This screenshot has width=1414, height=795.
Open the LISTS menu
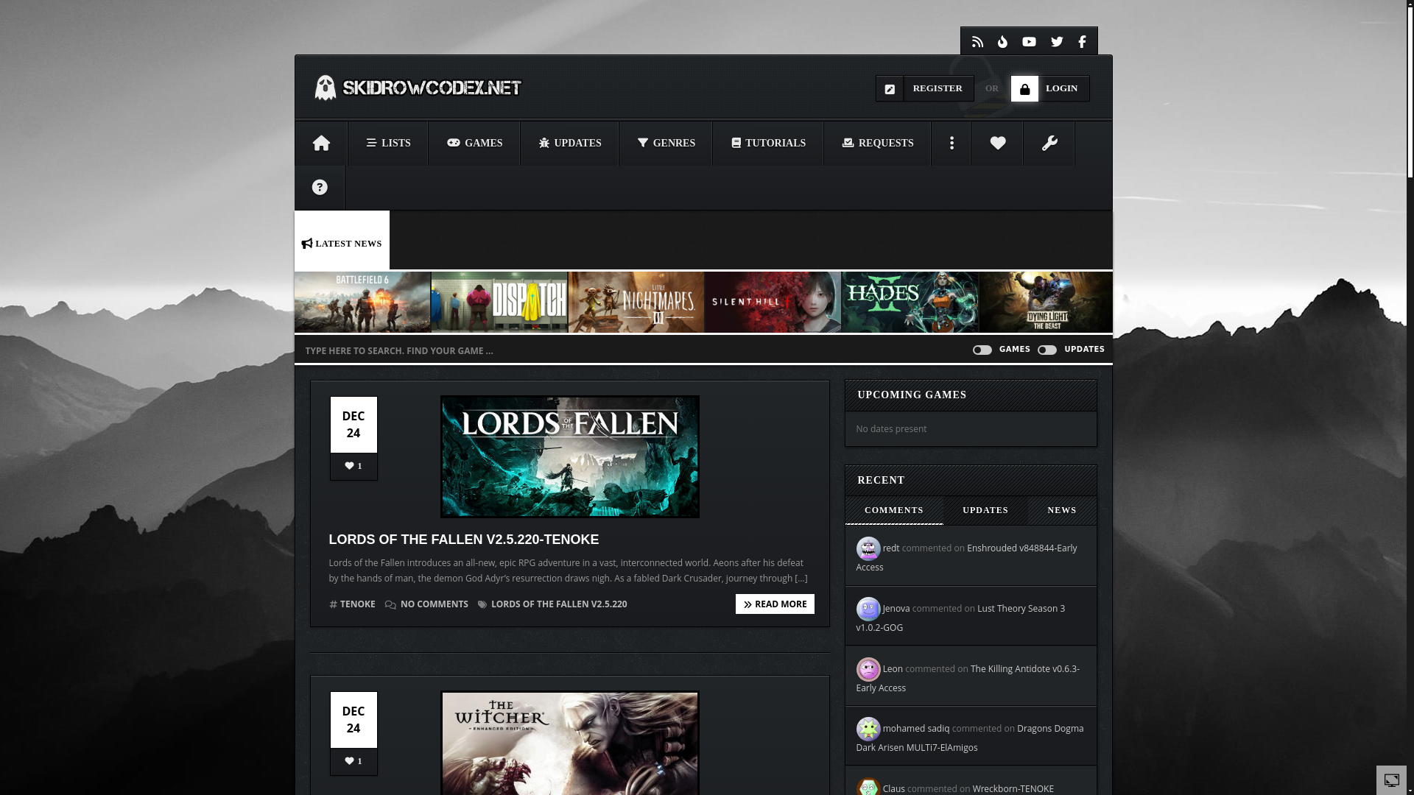tap(388, 143)
